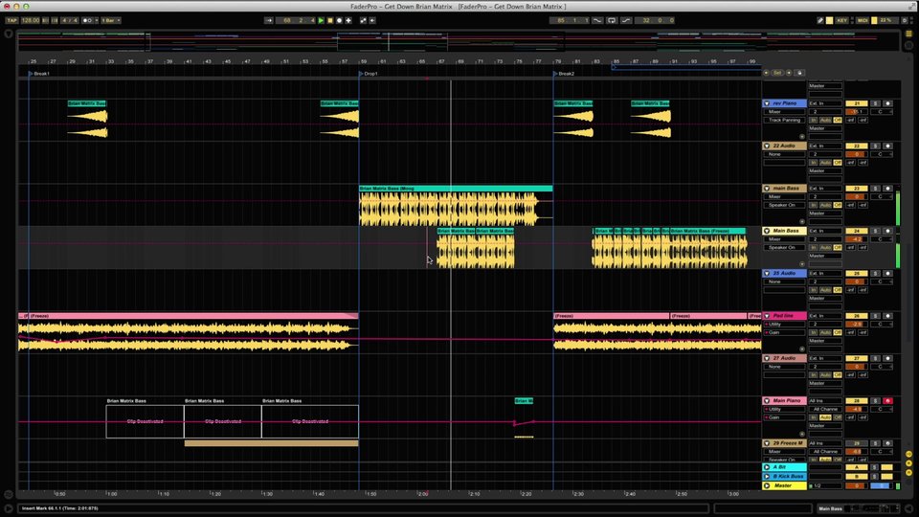The height and width of the screenshot is (517, 919).
Task: Open MIDI map mode
Action: click(x=863, y=20)
